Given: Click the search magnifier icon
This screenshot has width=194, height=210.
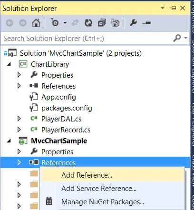Looking at the screenshot, I should point(177,38).
